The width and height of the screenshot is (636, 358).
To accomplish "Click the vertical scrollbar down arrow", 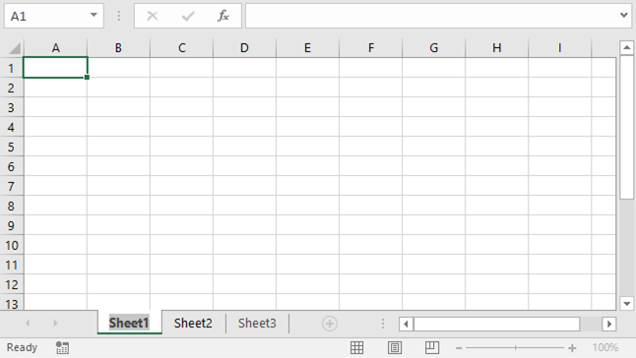I will coord(627,303).
